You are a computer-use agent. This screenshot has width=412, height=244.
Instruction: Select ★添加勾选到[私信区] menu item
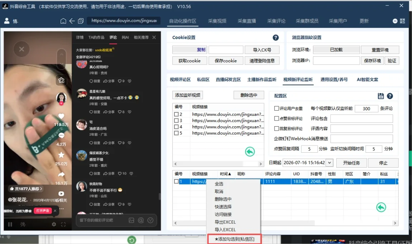pyautogui.click(x=234, y=239)
